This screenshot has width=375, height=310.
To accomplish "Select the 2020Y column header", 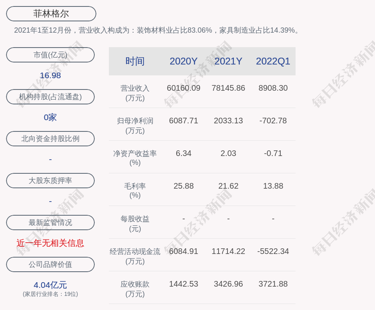I will tap(183, 61).
